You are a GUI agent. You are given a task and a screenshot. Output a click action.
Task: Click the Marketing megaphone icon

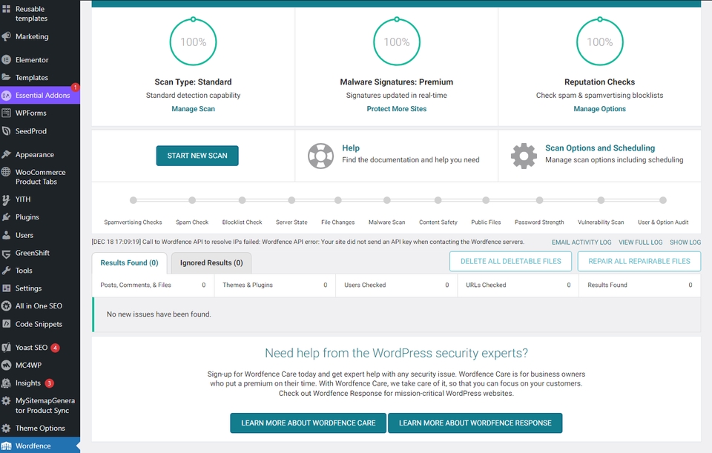click(6, 37)
